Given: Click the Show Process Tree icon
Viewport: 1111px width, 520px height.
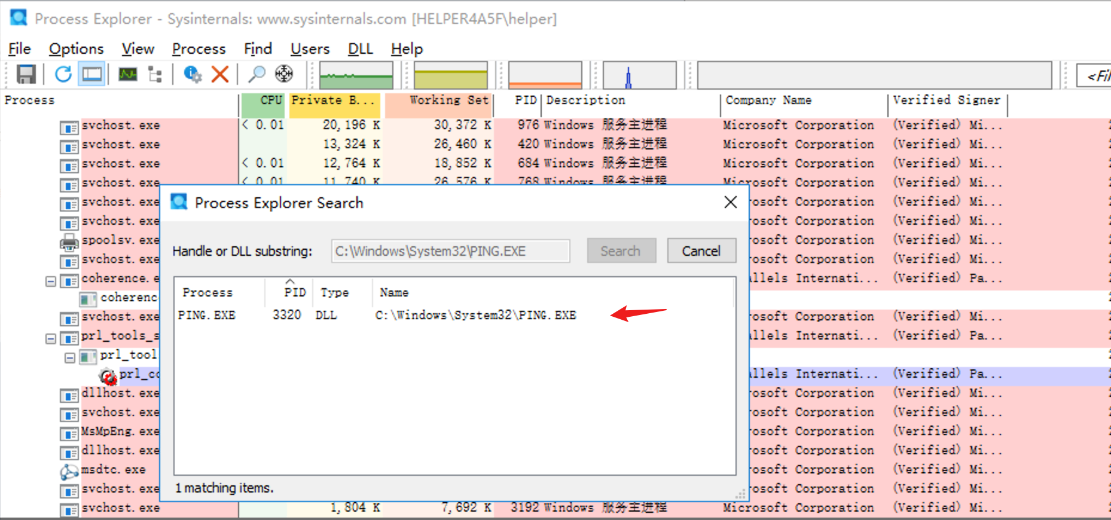Looking at the screenshot, I should (x=155, y=75).
